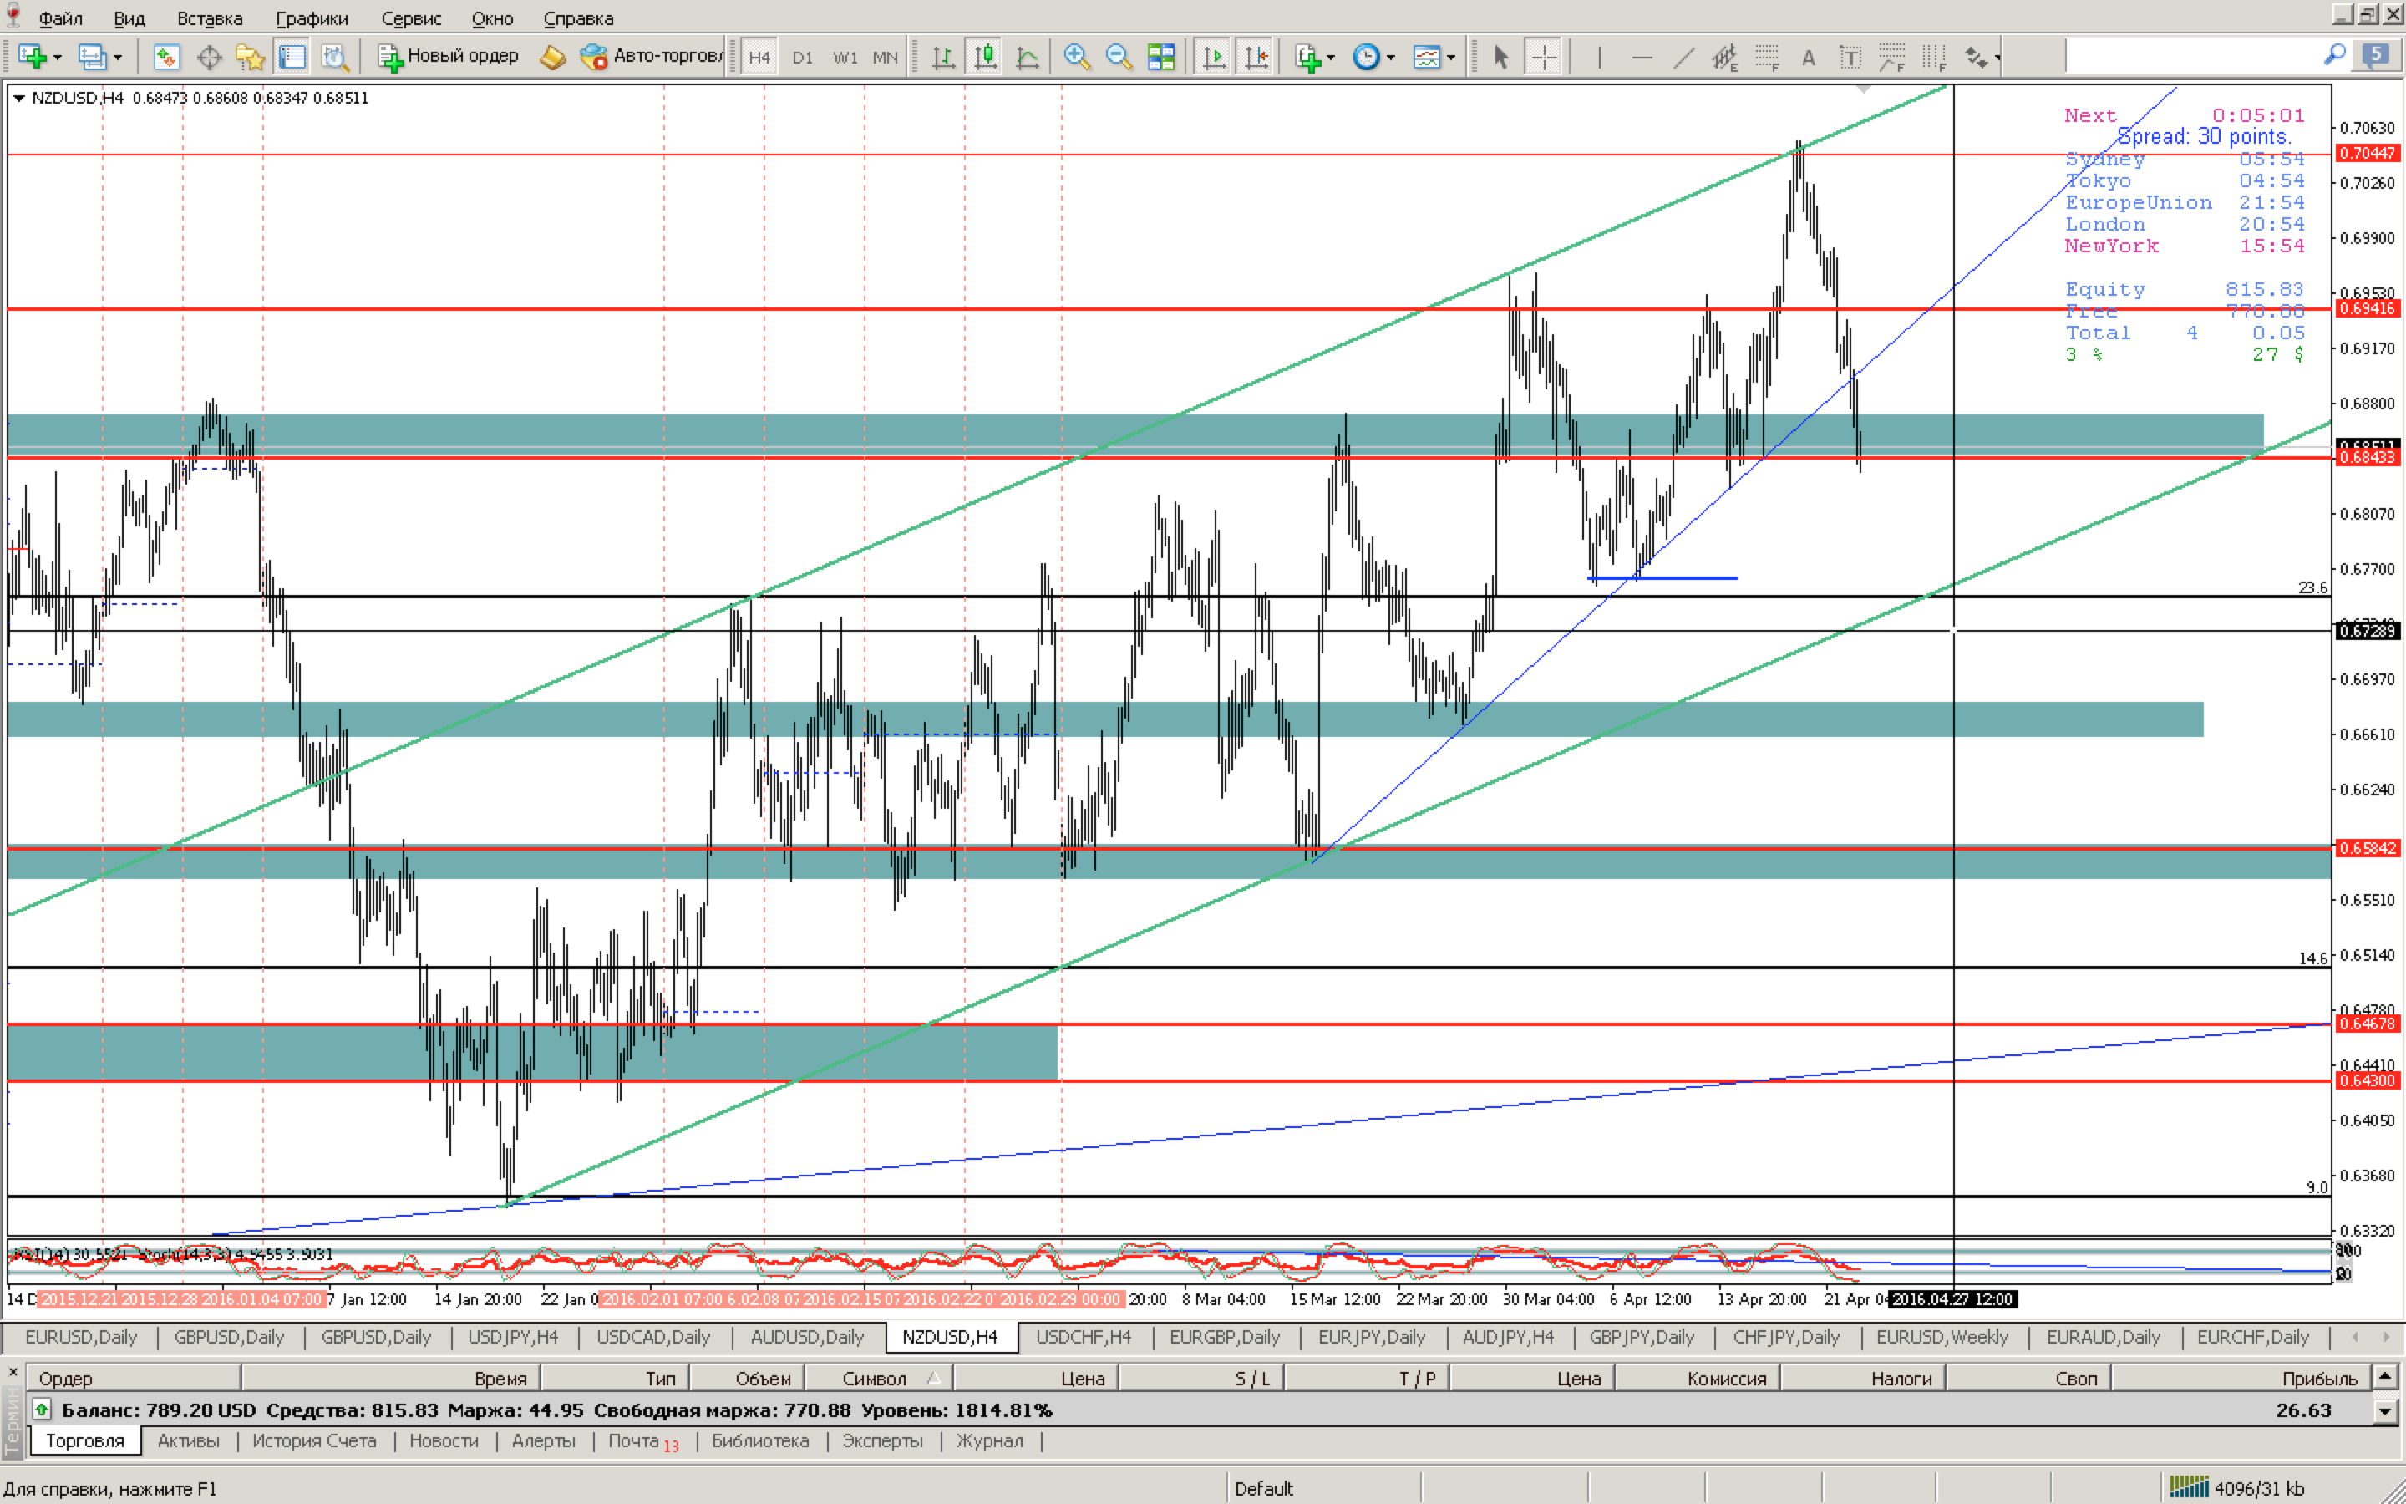Image resolution: width=2406 pixels, height=1504 pixels.
Task: Launch MetaEditor with the yellow book icon
Action: pyautogui.click(x=551, y=57)
